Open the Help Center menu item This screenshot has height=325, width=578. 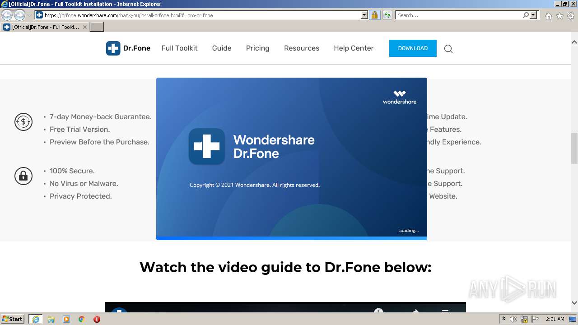(354, 48)
